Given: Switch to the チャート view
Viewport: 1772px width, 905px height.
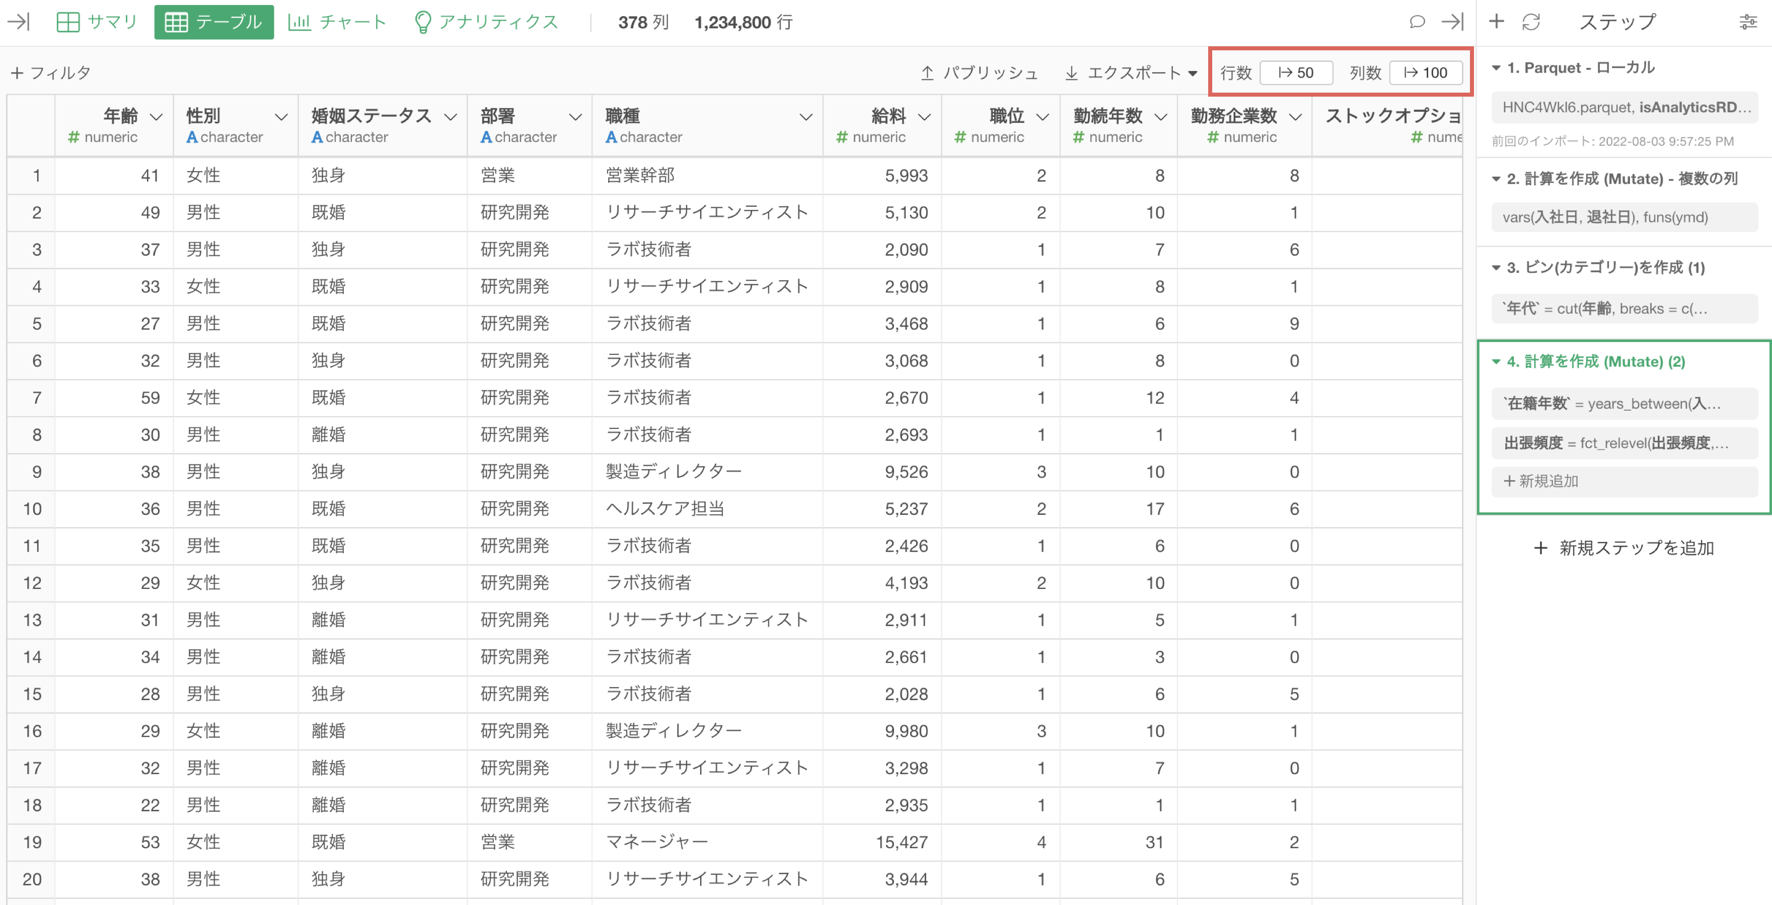Looking at the screenshot, I should point(337,22).
